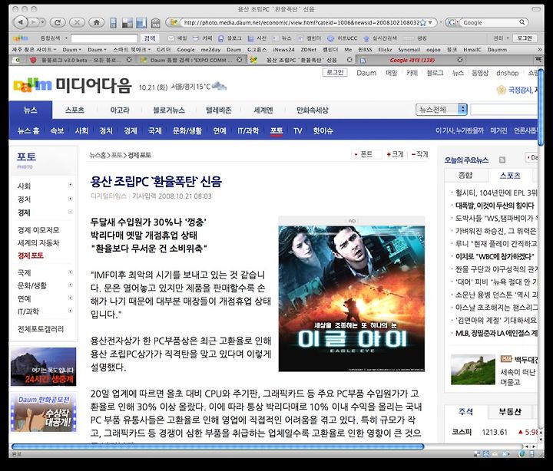Click the 로그인 button on Daum toolbar
Screen dimensions: 553x471
tap(525, 38)
